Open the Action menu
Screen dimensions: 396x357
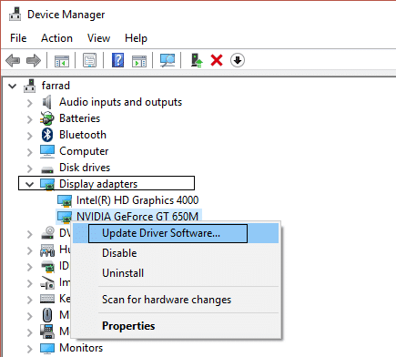pos(56,38)
